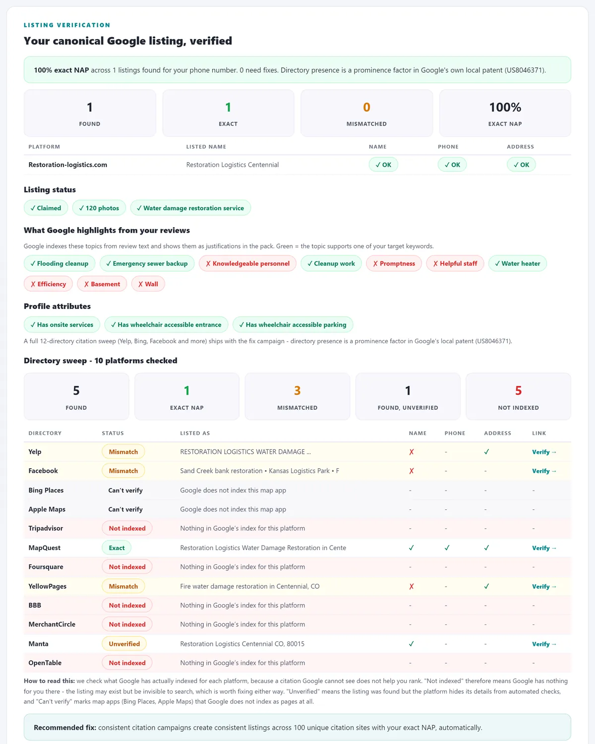The height and width of the screenshot is (744, 595).
Task: Click the green address check in MapQuest row
Action: [486, 548]
